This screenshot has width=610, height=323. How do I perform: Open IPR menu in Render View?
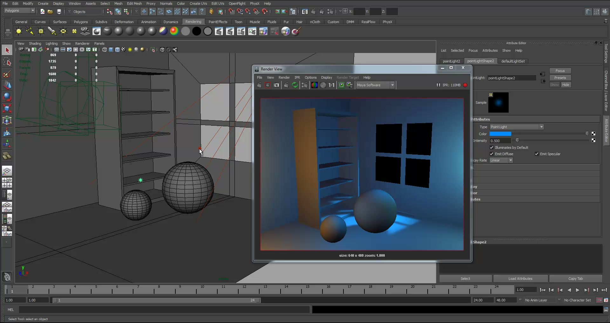pyautogui.click(x=297, y=77)
